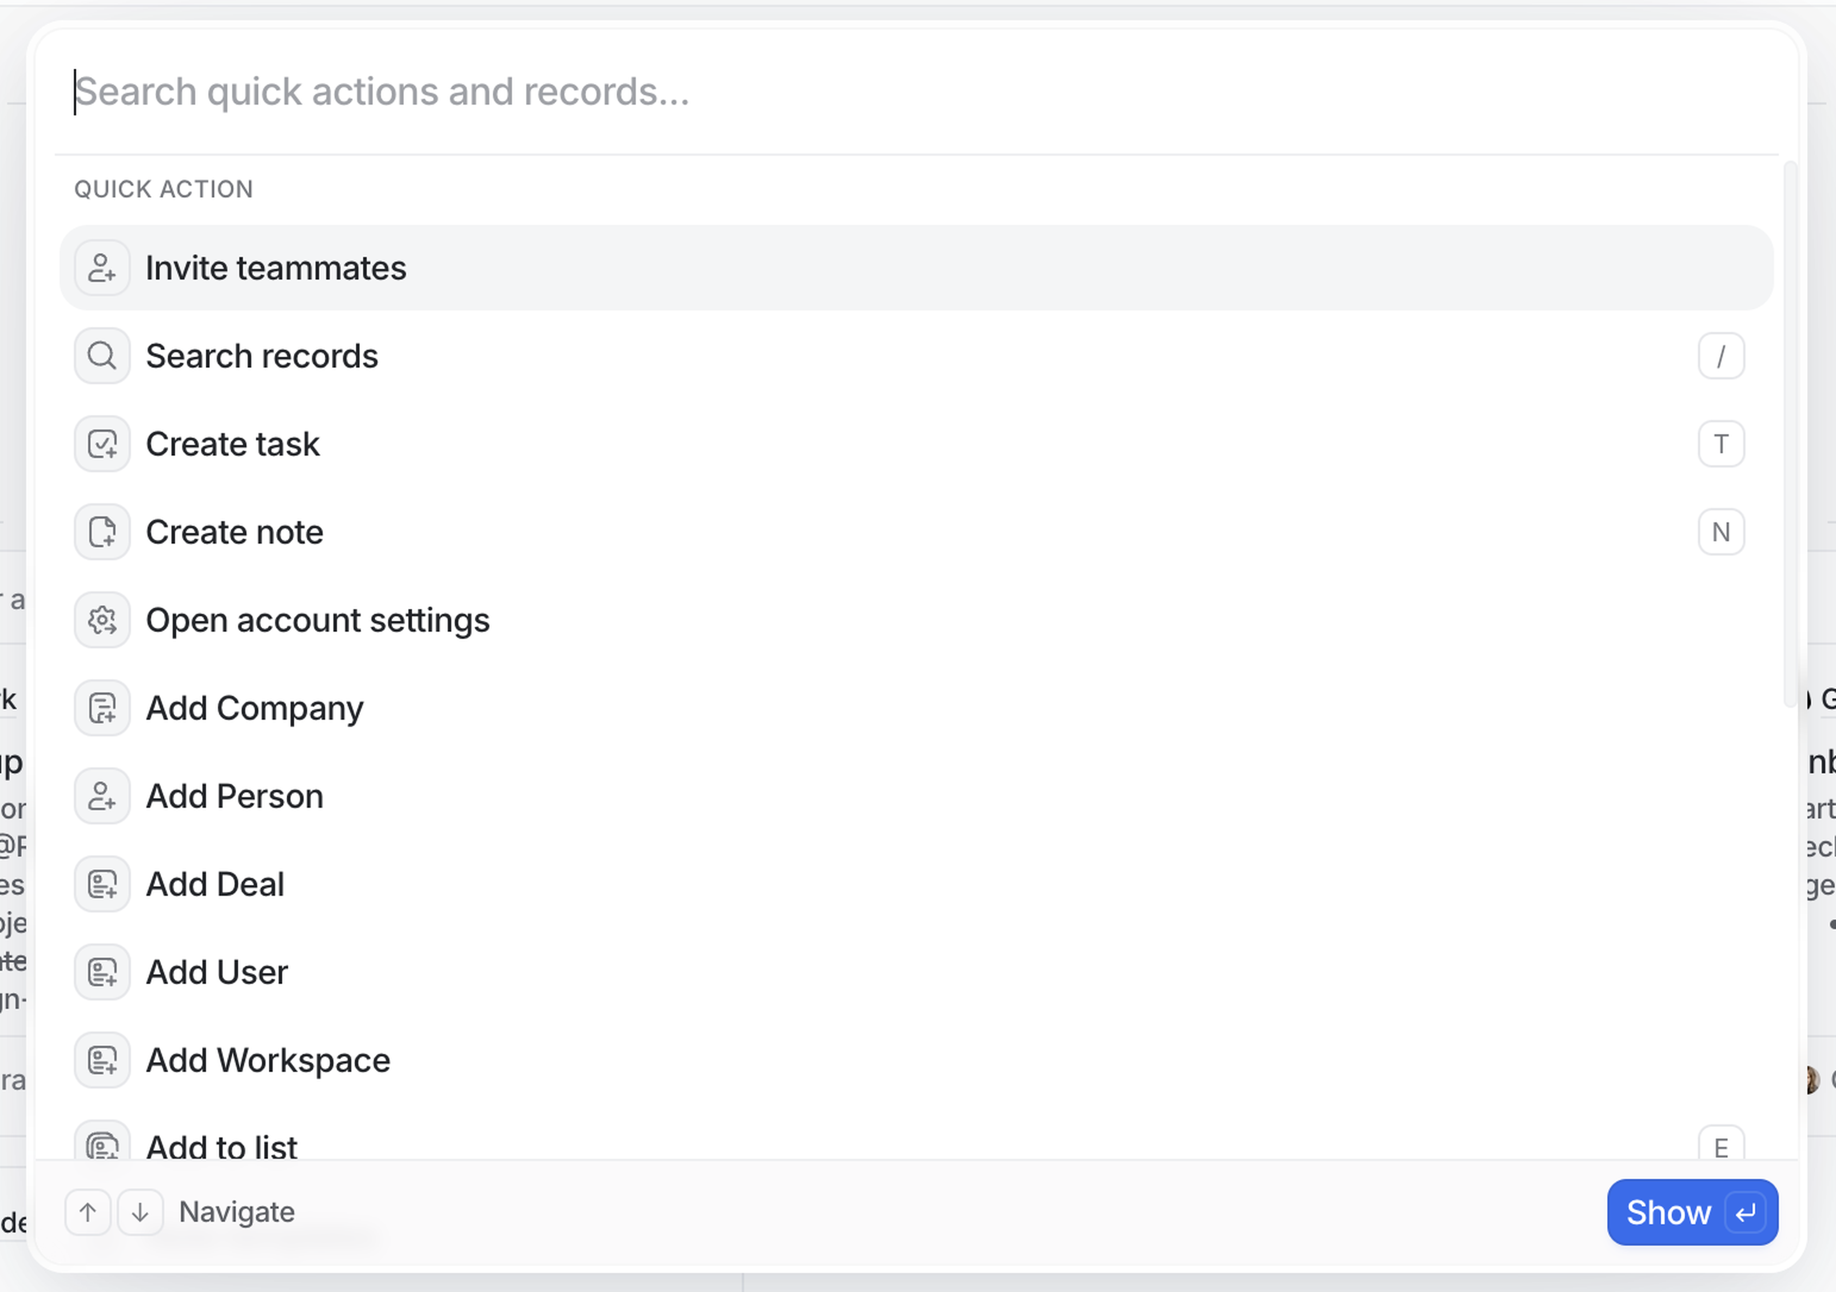Click the up arrow navigate key
Image resolution: width=1836 pixels, height=1292 pixels.
[x=88, y=1212]
